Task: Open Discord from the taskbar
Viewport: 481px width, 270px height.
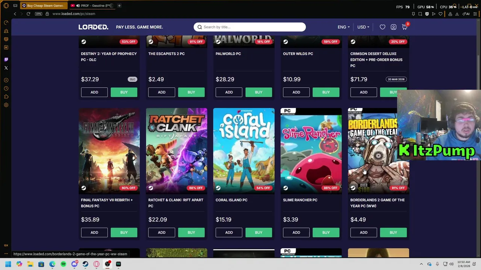Action: click(x=74, y=264)
